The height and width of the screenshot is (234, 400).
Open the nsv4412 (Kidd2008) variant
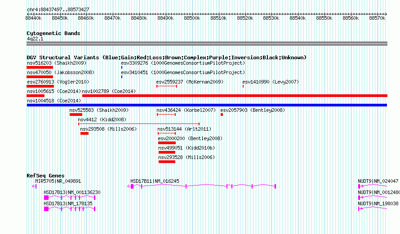pos(102,119)
